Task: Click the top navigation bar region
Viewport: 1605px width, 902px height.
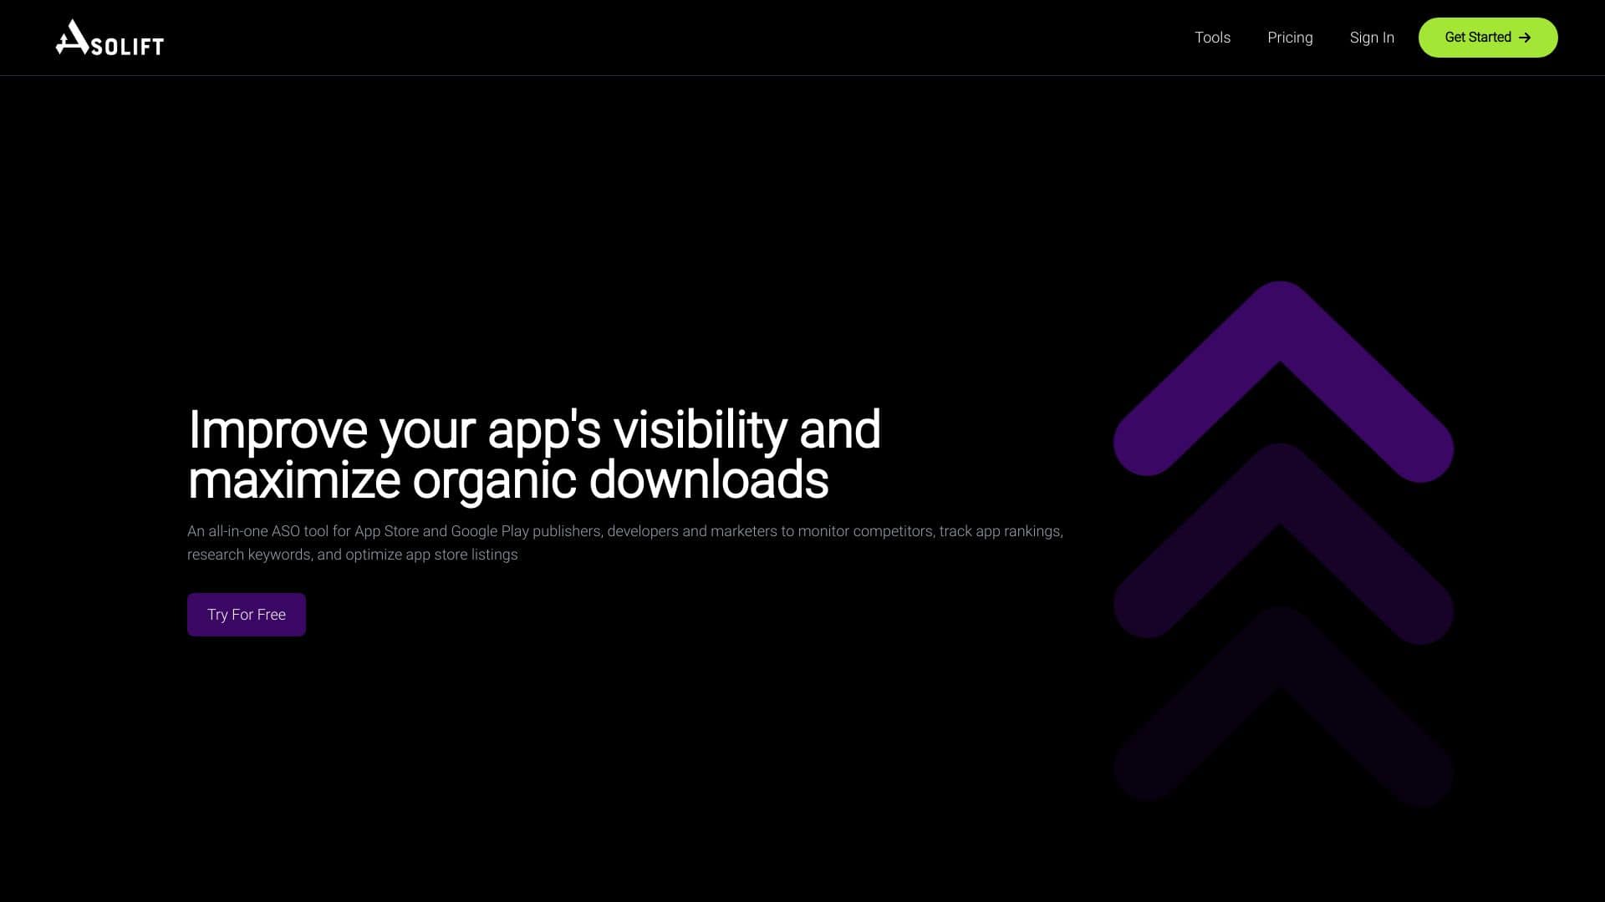Action: coord(802,38)
